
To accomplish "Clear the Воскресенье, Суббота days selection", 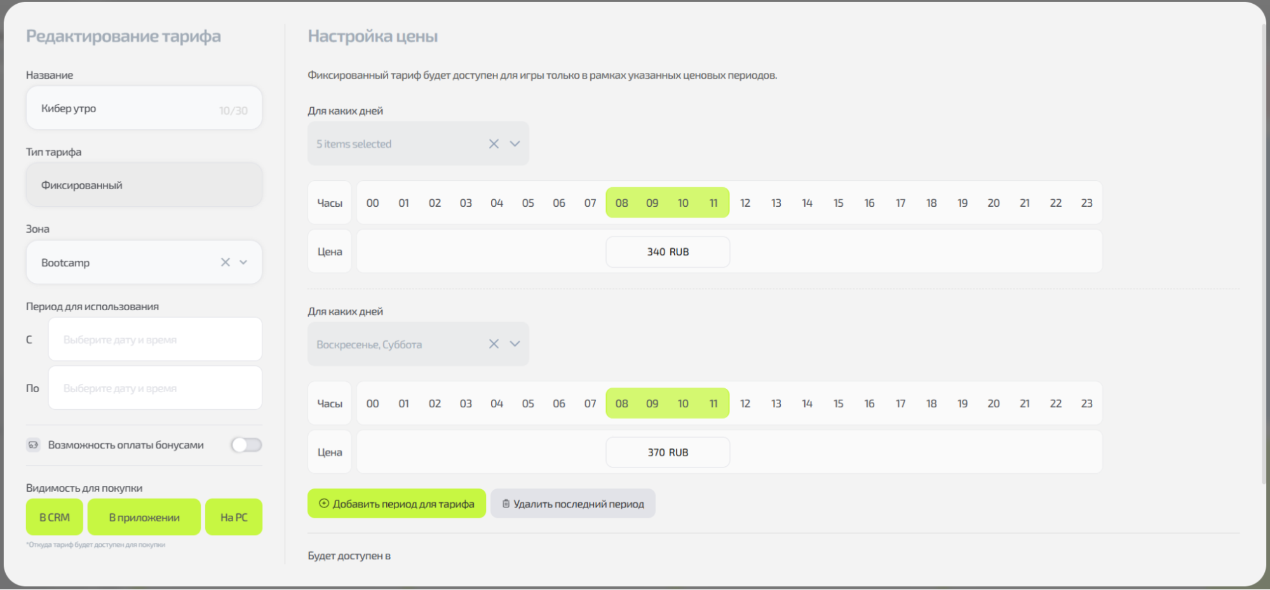I will (x=494, y=344).
